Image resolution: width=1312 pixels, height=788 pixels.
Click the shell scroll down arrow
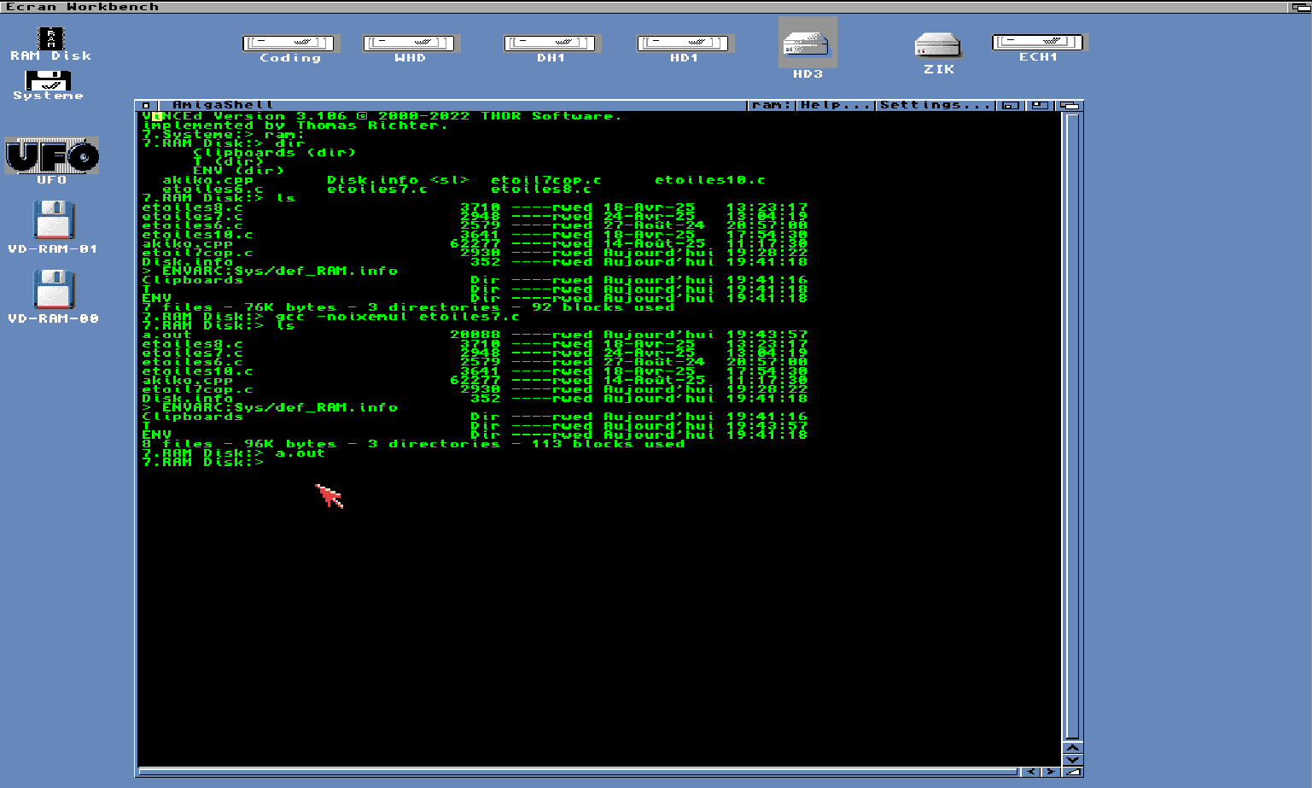click(x=1073, y=759)
